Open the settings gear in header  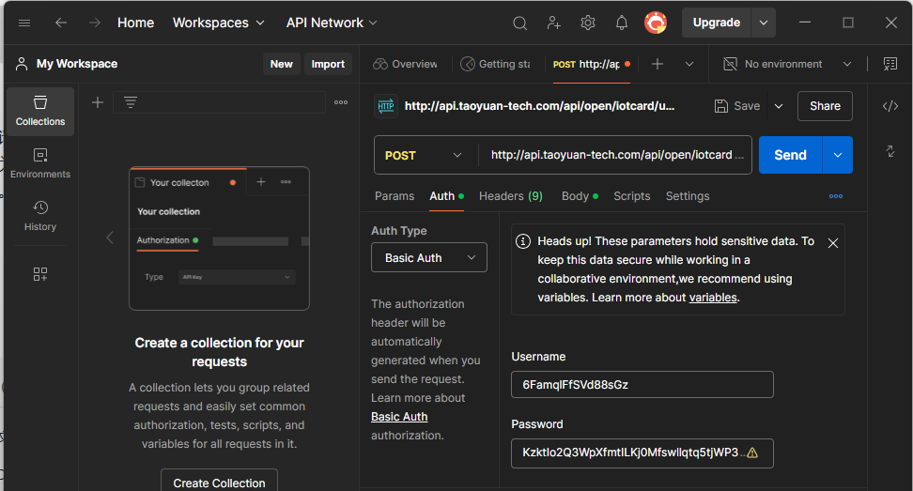click(x=588, y=23)
